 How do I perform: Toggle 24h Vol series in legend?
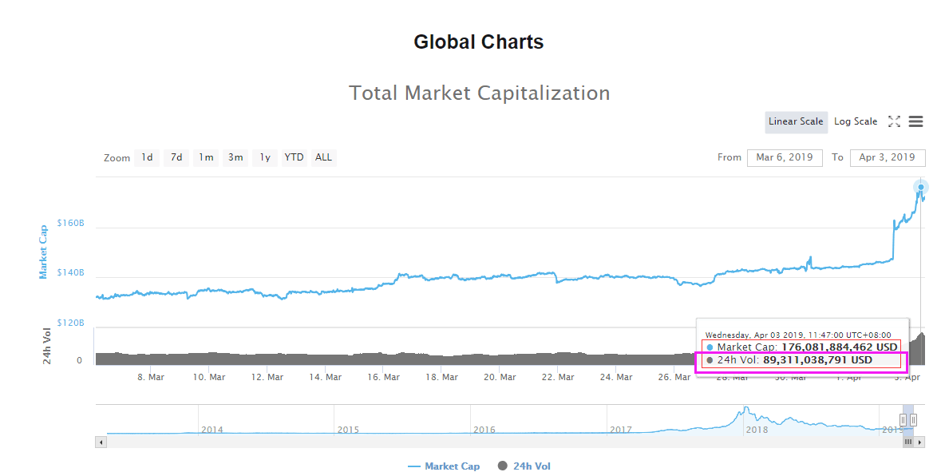(524, 466)
